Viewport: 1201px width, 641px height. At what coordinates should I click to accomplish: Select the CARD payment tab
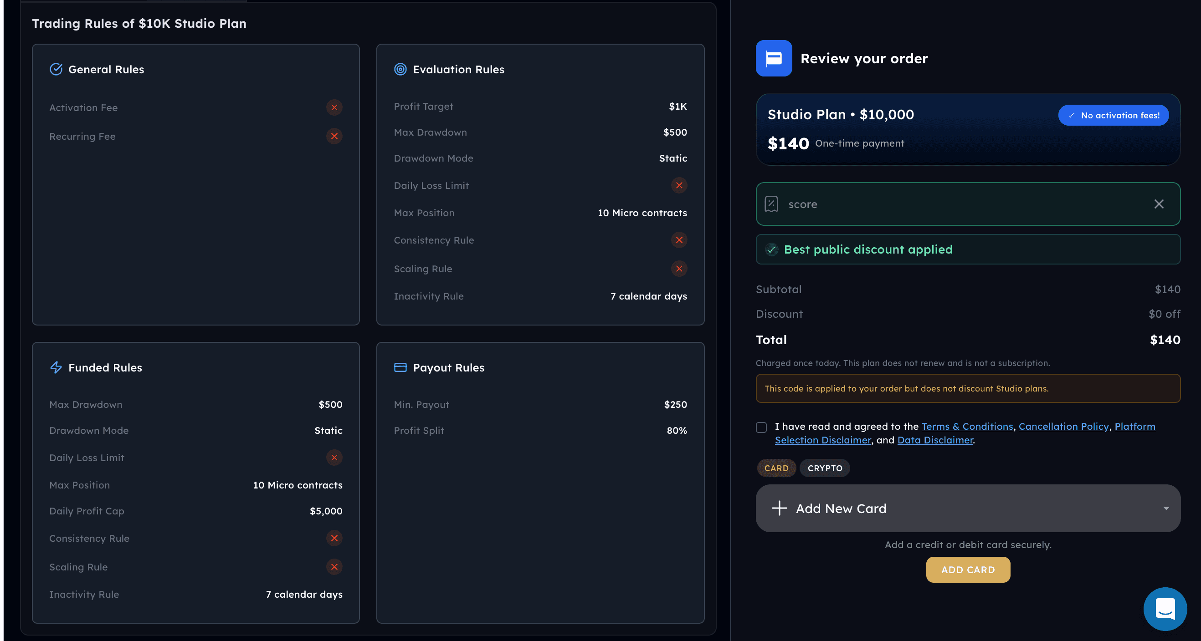[x=776, y=468]
